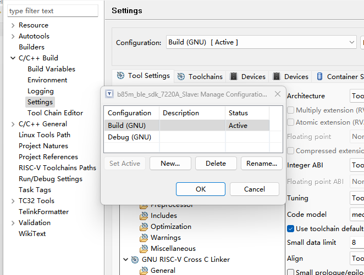
Task: Select Builders in the tree
Action: [x=31, y=47]
